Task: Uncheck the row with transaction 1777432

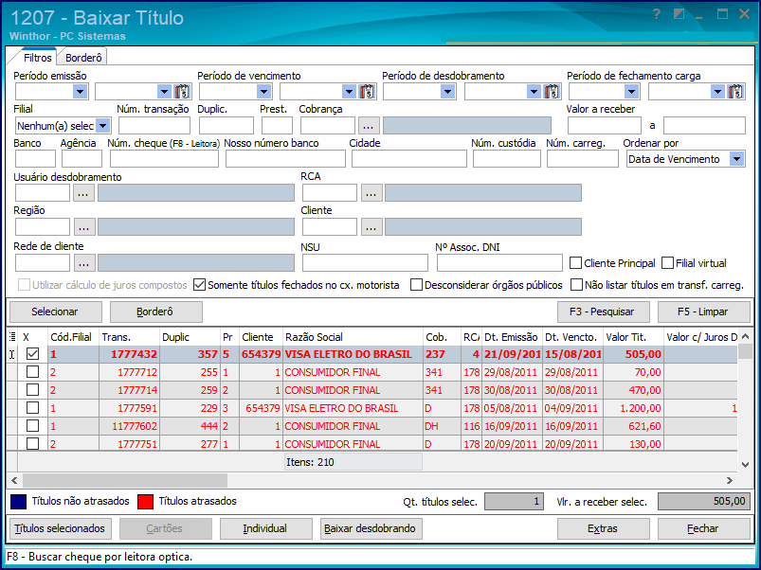Action: point(32,354)
